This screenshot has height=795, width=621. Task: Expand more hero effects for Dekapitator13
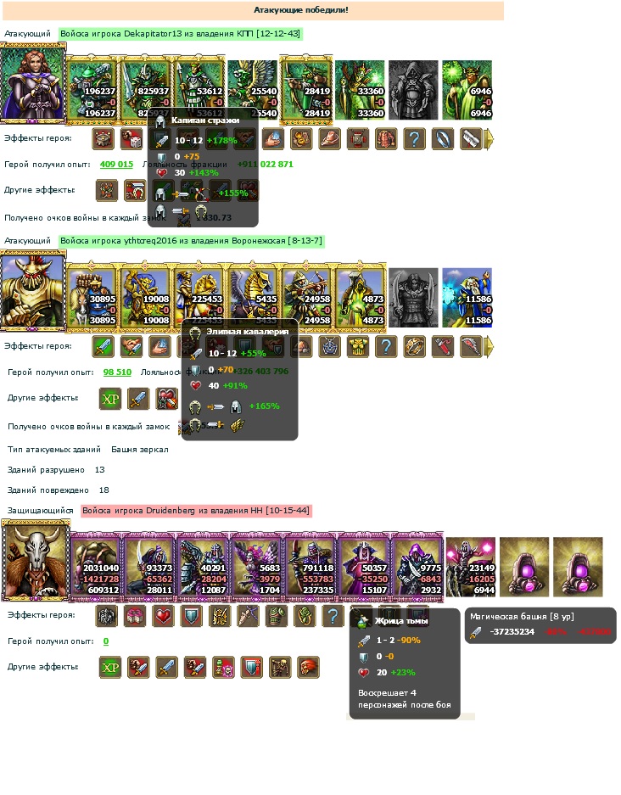pos(490,139)
